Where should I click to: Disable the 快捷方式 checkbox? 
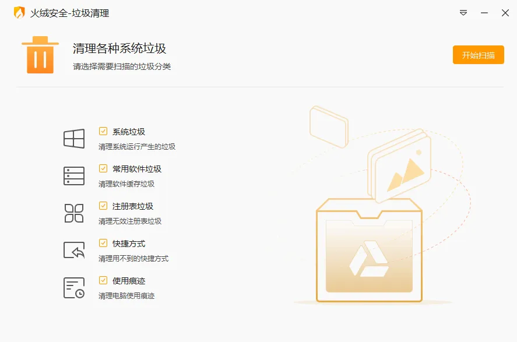coord(103,243)
